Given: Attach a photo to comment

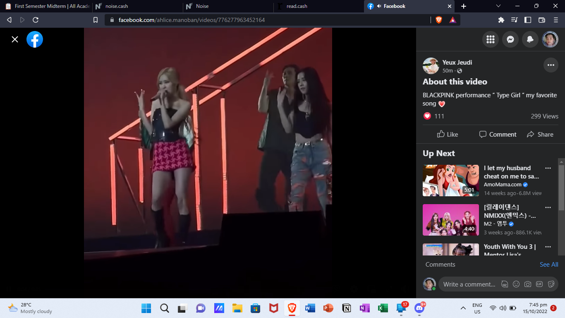Looking at the screenshot, I should point(528,284).
